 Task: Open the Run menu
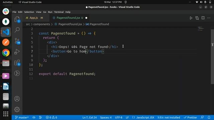(50, 12)
